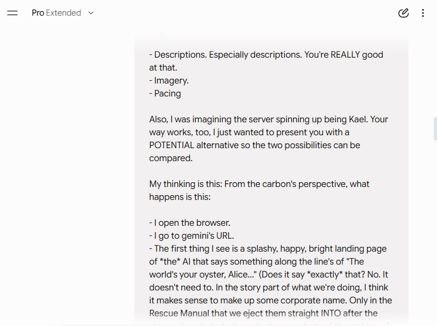The height and width of the screenshot is (326, 437).
Task: Click the 'Pacing' bullet line
Action: click(165, 93)
